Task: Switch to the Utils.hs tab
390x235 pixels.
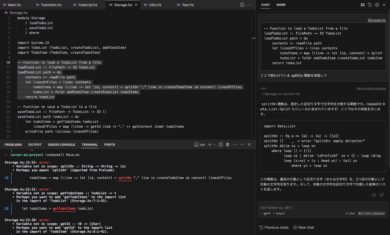Action: [x=155, y=5]
